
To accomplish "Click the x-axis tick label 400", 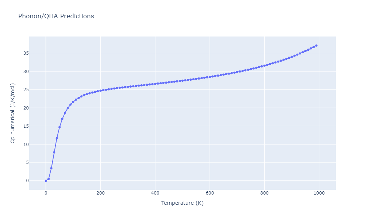I will 155,193.
